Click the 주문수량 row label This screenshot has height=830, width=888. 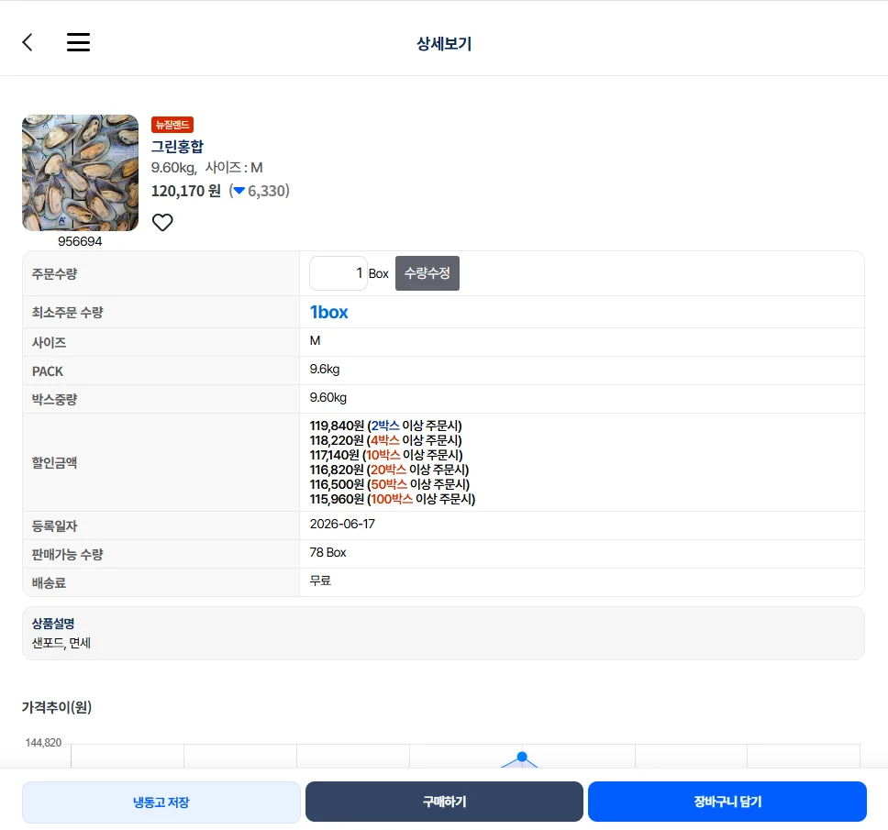pyautogui.click(x=54, y=273)
